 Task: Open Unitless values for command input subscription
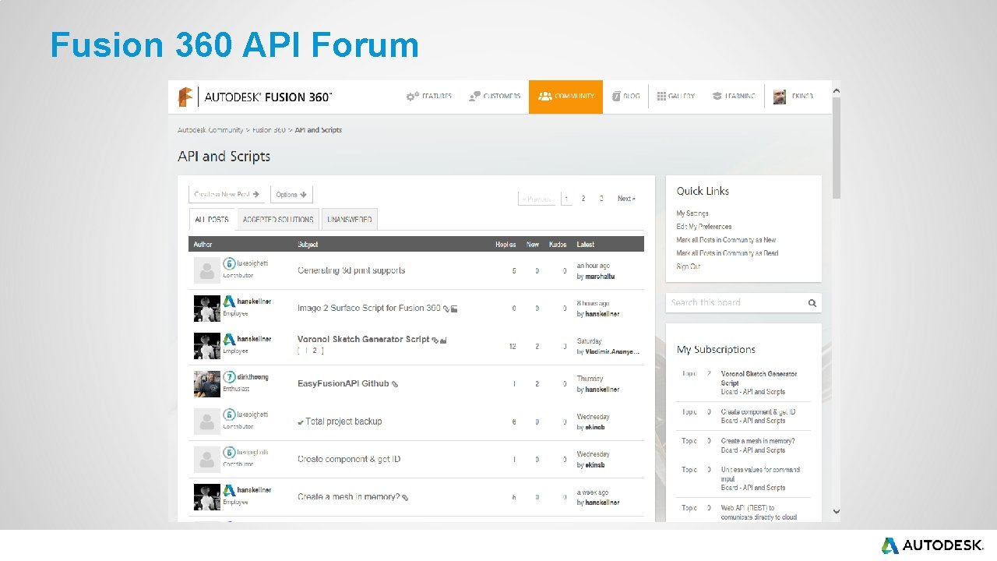point(760,474)
